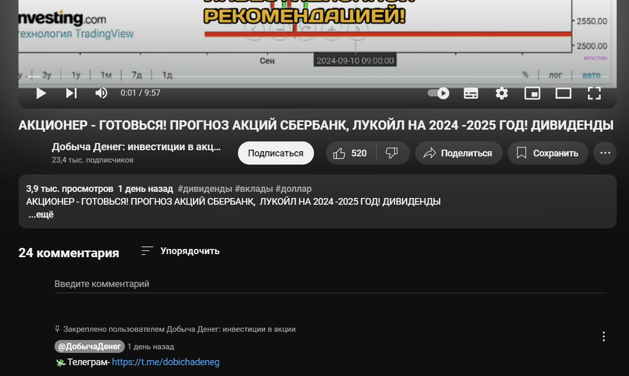Click the авто scale option in chart

coord(591,75)
